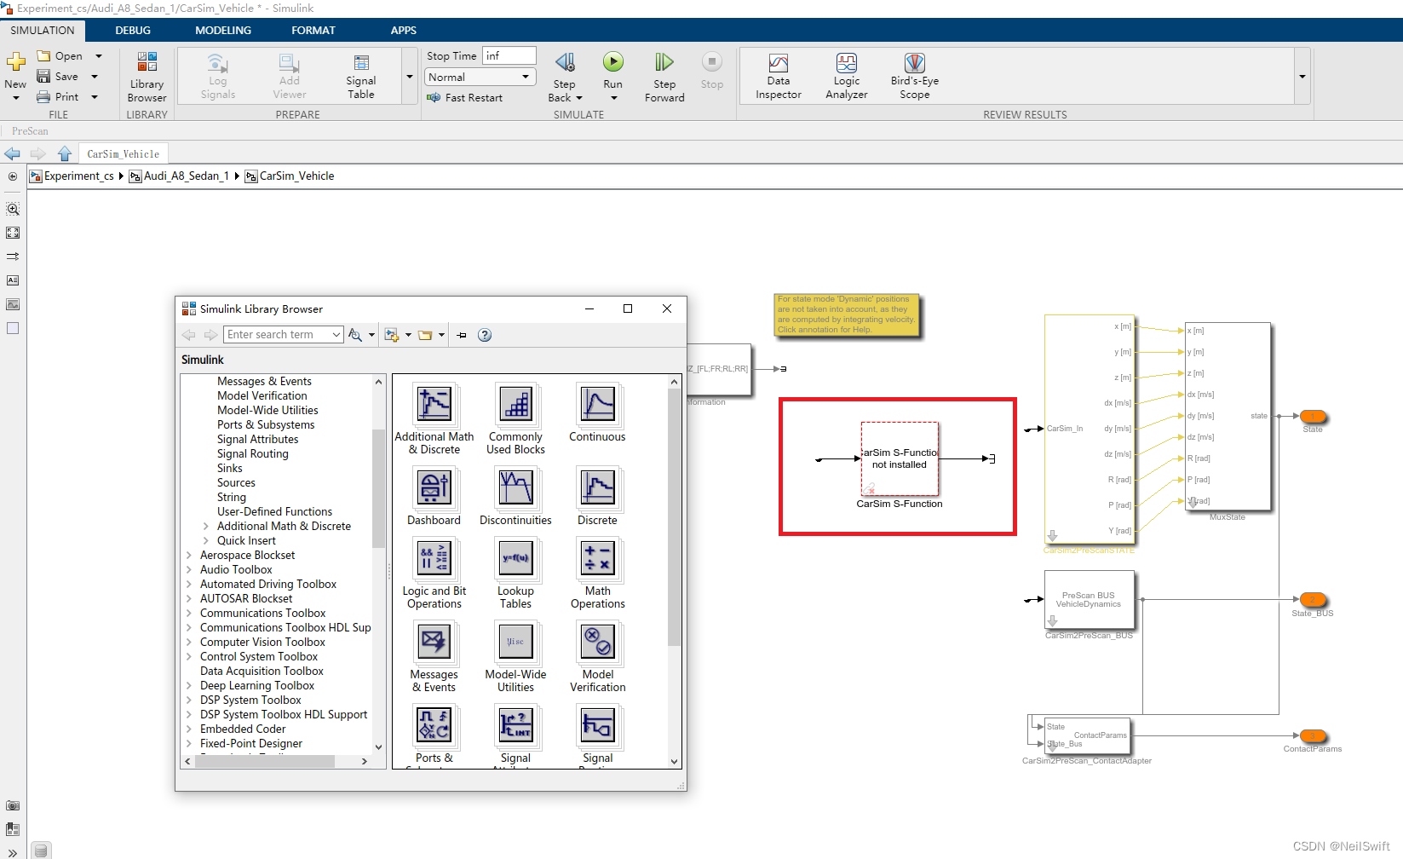The height and width of the screenshot is (859, 1403).
Task: Click the Signal Table icon
Action: tap(361, 64)
